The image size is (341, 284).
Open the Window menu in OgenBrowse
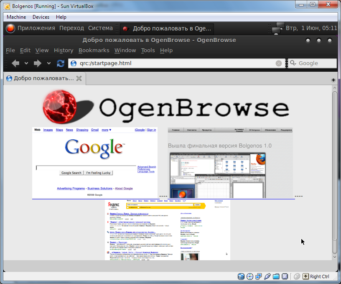[125, 50]
